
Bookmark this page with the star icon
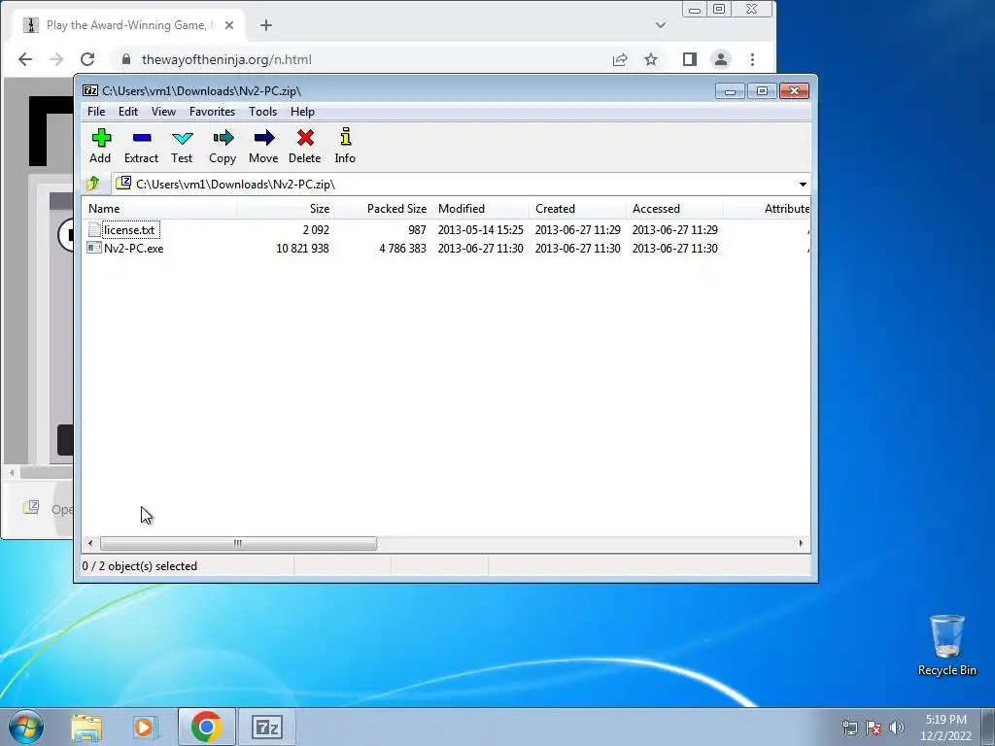click(651, 59)
